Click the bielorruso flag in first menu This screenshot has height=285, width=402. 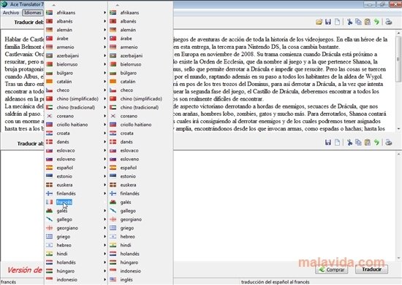pyautogui.click(x=49, y=64)
